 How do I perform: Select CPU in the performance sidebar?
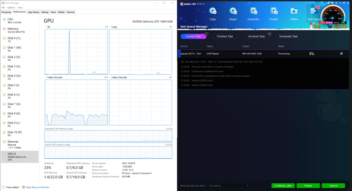pos(20,21)
